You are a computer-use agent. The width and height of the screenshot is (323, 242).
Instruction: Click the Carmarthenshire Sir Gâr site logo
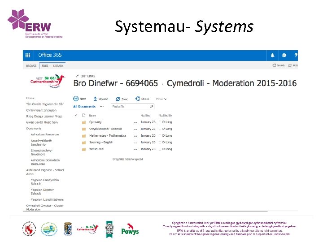[48, 81]
